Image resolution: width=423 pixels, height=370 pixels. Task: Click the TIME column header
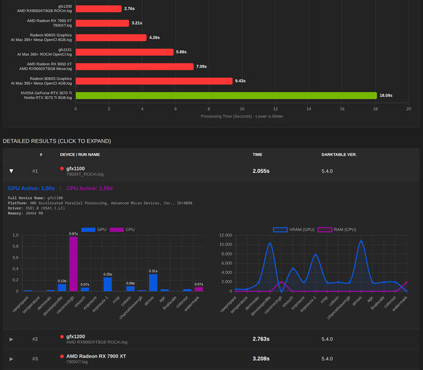[257, 154]
